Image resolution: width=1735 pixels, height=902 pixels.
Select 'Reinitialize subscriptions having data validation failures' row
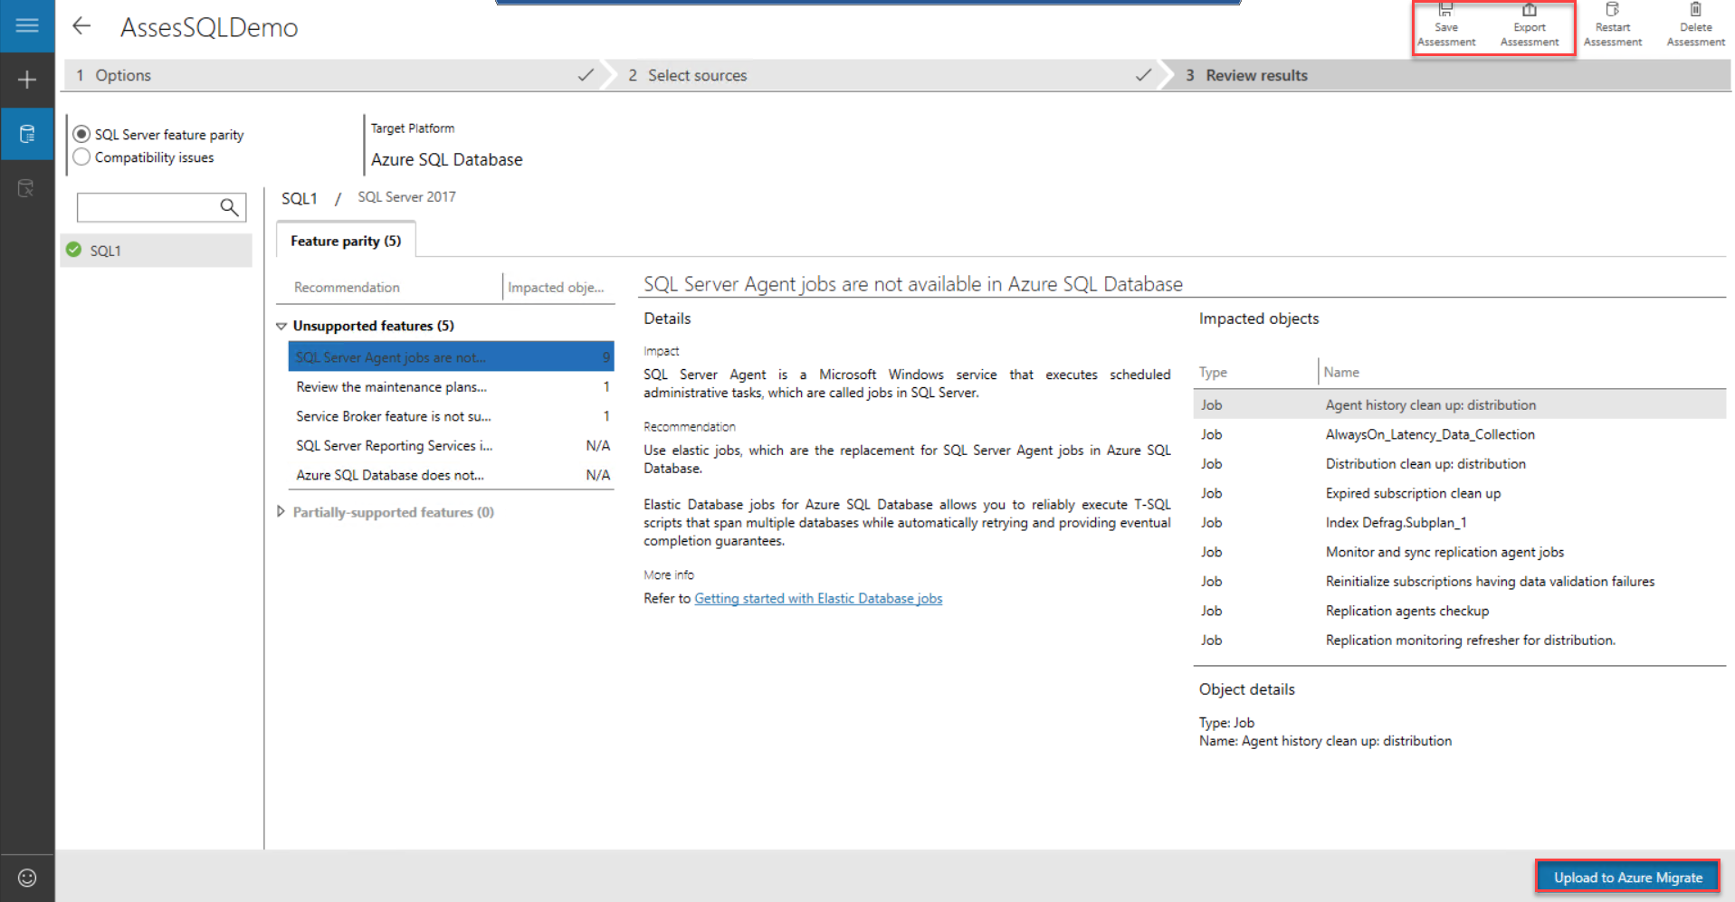[x=1460, y=581]
